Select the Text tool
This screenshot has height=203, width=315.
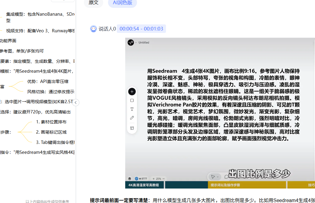[x=132, y=109]
